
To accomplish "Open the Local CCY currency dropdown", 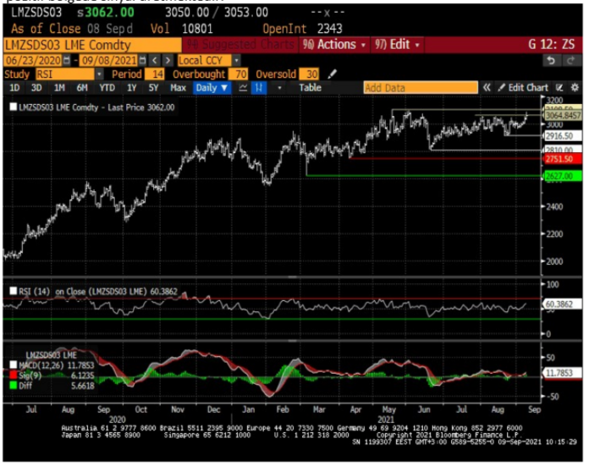I will coord(236,60).
